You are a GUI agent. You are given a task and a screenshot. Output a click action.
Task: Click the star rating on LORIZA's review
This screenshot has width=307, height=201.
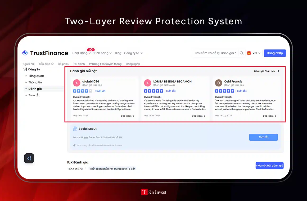(x=153, y=91)
